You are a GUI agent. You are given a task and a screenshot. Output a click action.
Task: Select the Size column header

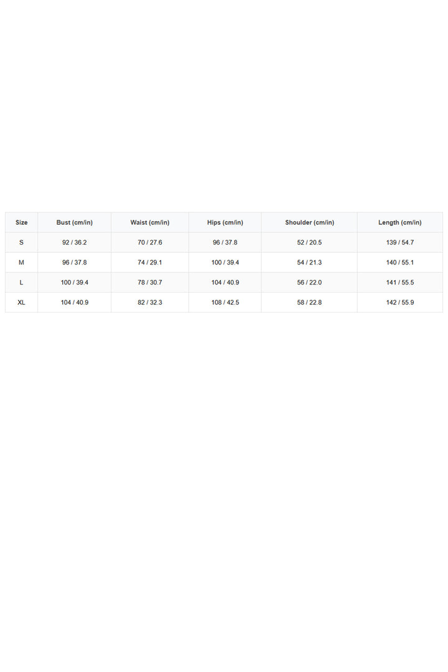pos(21,222)
